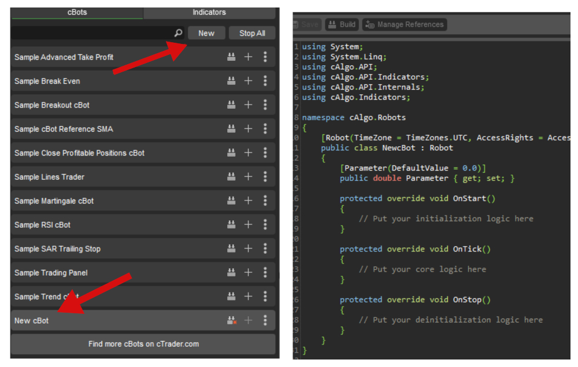Select the Sample cBot Reference SMA name
Image resolution: width=578 pixels, height=367 pixels.
(64, 129)
